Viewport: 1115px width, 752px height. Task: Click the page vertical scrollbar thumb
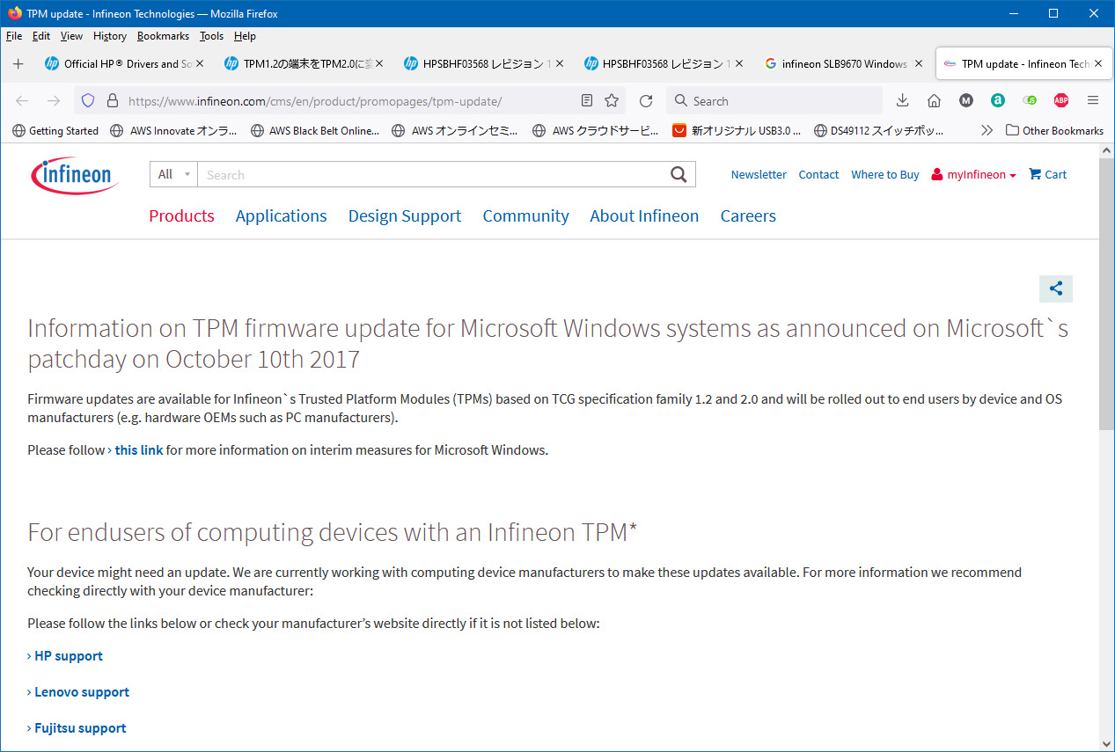(x=1107, y=295)
